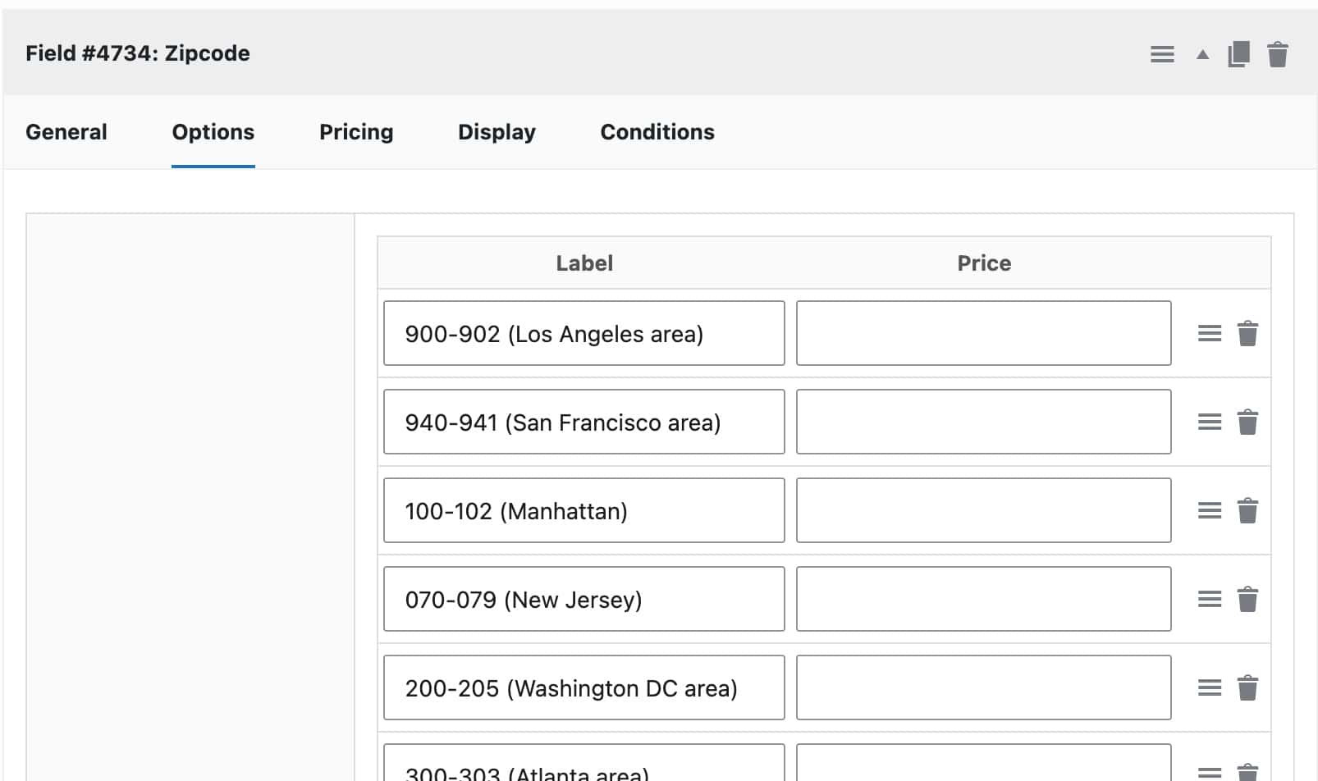Delete the Zipcode field with the header trash icon
This screenshot has height=781, width=1318.
click(x=1278, y=54)
